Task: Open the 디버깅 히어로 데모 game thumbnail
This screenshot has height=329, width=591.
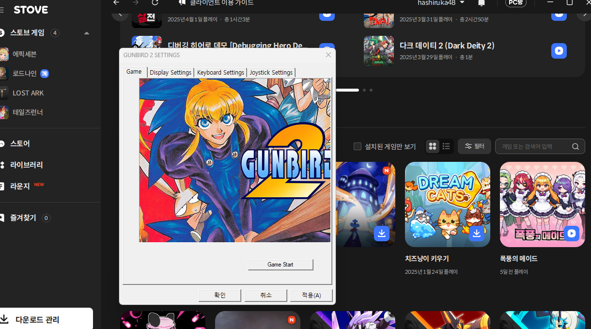Action: tap(147, 42)
